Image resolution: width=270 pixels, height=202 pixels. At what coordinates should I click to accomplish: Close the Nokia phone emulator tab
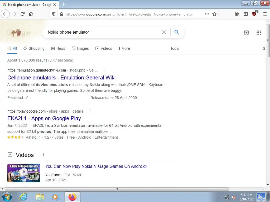point(55,5)
